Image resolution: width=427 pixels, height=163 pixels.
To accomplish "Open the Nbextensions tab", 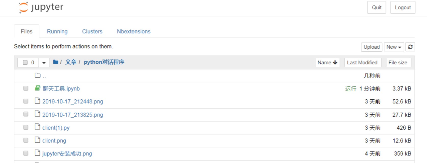I will 134,31.
